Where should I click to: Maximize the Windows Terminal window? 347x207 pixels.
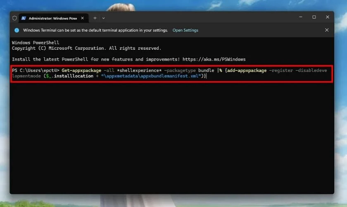[314, 17]
